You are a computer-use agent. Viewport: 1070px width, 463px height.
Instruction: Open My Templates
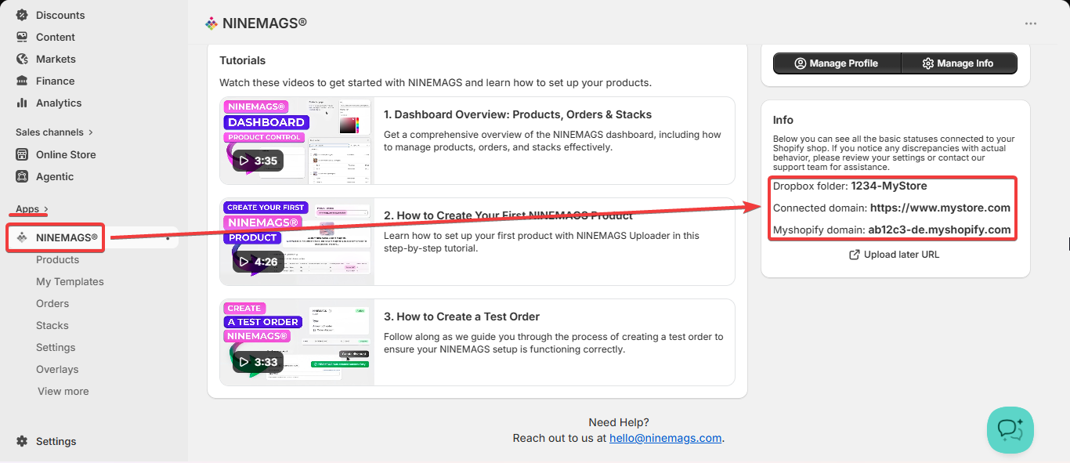[x=70, y=281]
